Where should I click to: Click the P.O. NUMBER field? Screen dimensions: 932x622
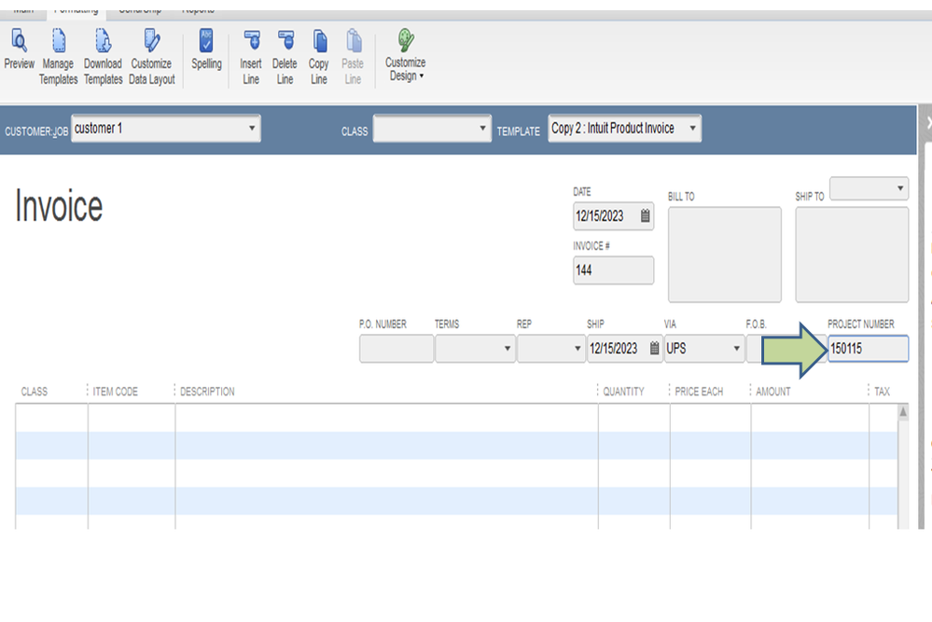[x=396, y=348]
